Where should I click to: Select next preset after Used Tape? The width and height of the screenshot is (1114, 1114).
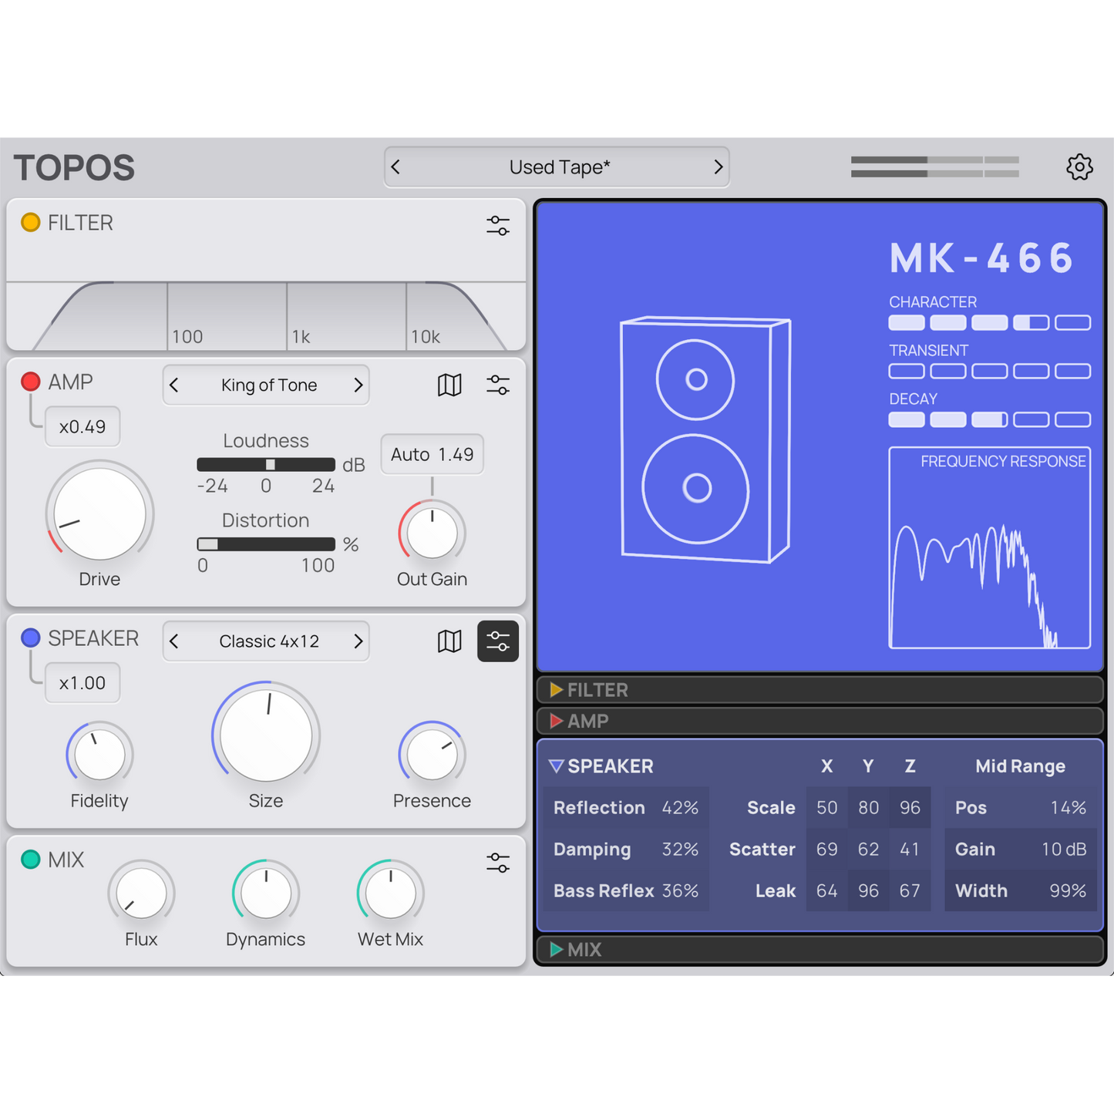[718, 167]
